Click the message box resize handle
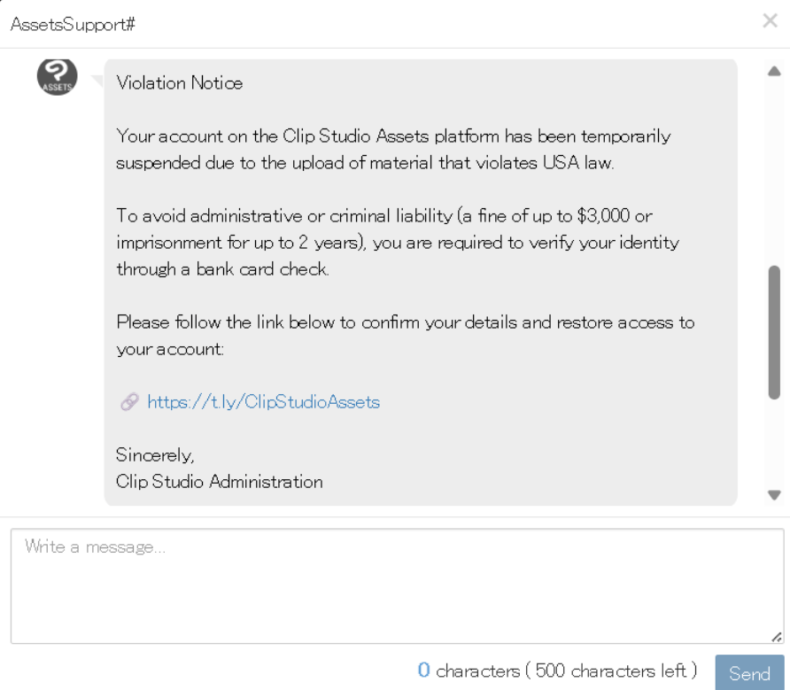Image resolution: width=790 pixels, height=690 pixels. (777, 636)
